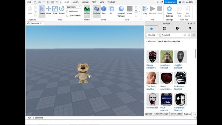
Task: Start Play test mode
Action: pos(145,10)
